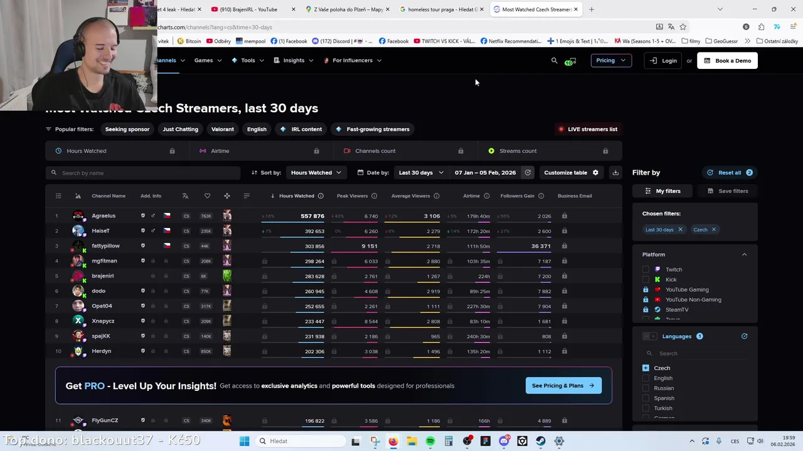Click the business email lock in Agraelus row
The image size is (803, 451).
[565, 216]
